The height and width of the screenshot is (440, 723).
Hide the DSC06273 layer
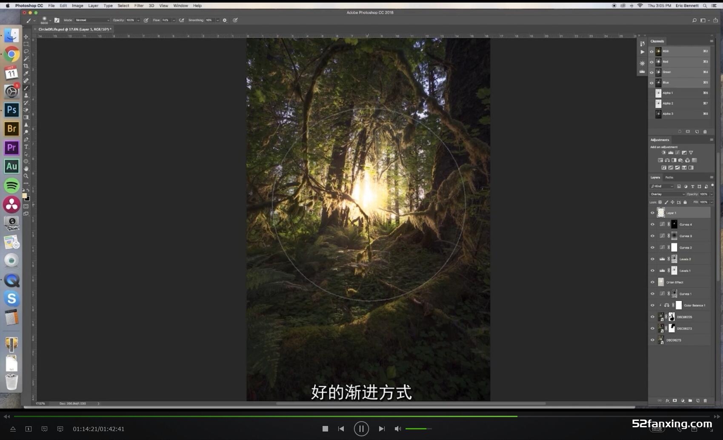tap(652, 340)
